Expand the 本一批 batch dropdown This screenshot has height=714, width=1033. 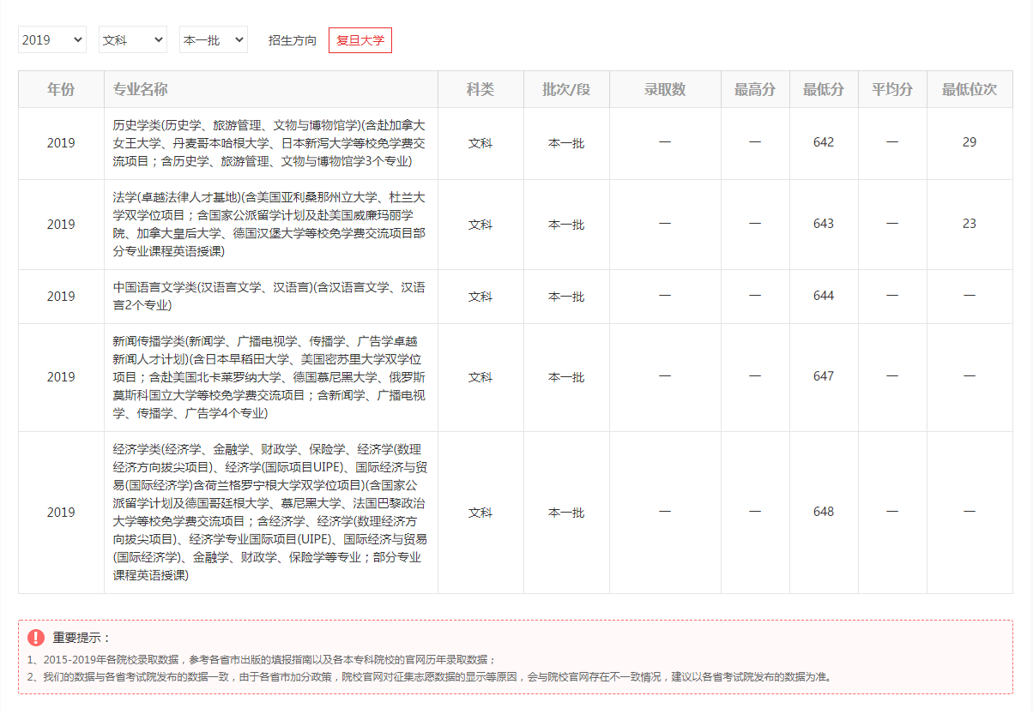click(x=213, y=39)
